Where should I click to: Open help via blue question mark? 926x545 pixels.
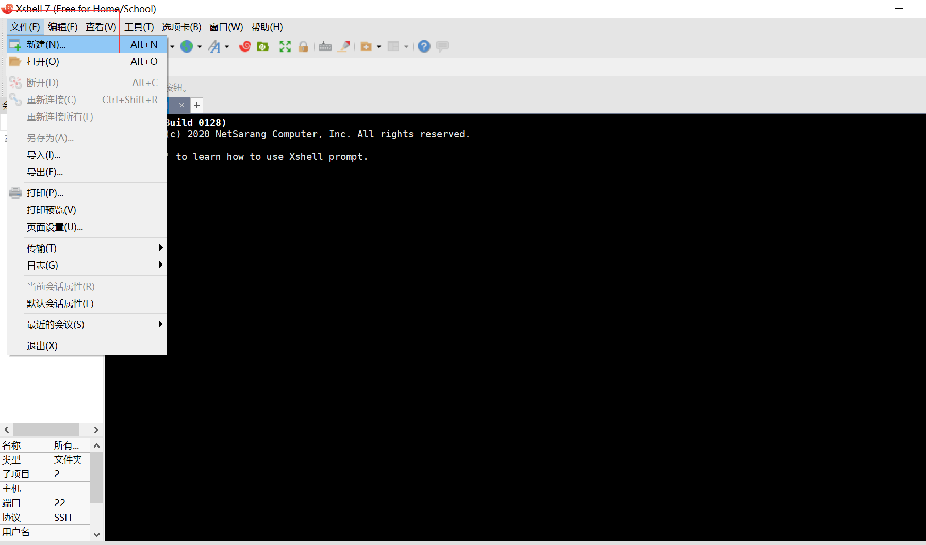tap(424, 46)
